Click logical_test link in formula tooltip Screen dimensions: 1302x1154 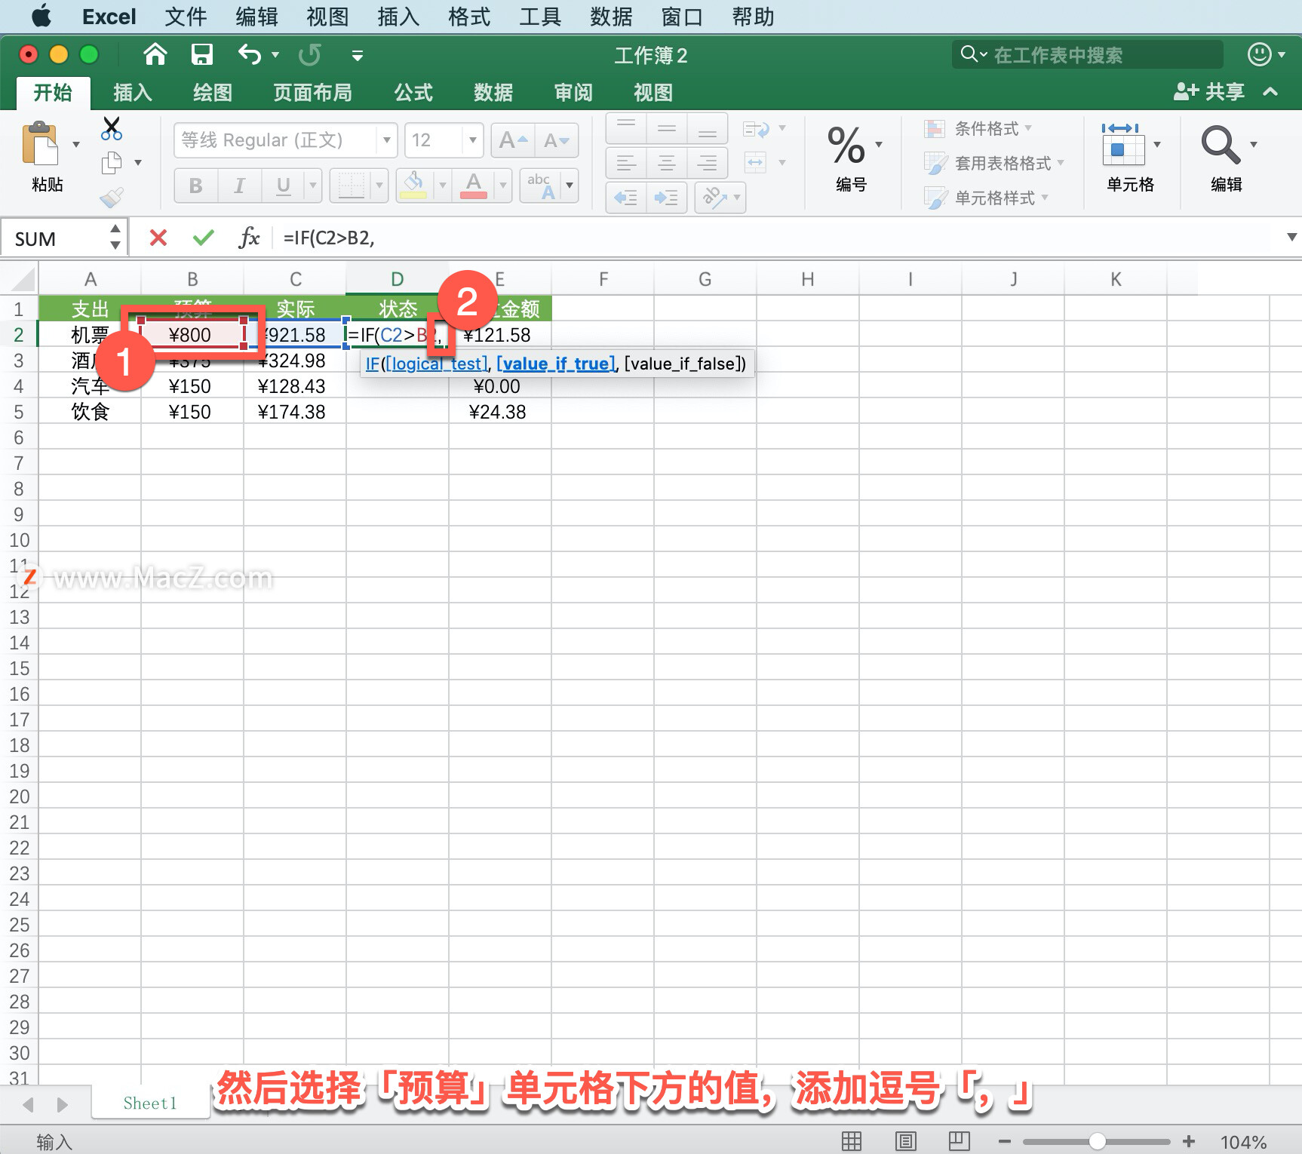click(x=436, y=364)
